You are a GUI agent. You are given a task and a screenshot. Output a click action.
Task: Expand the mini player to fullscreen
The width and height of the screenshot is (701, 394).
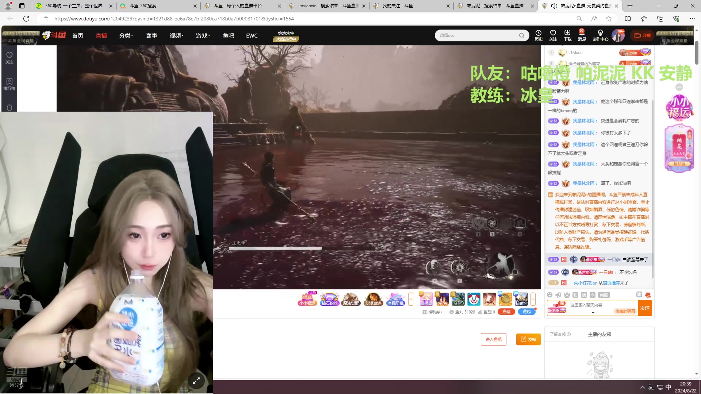[x=196, y=381]
